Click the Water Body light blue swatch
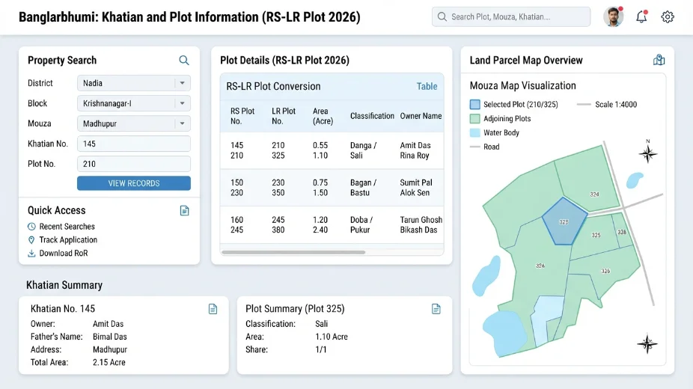 coord(474,133)
